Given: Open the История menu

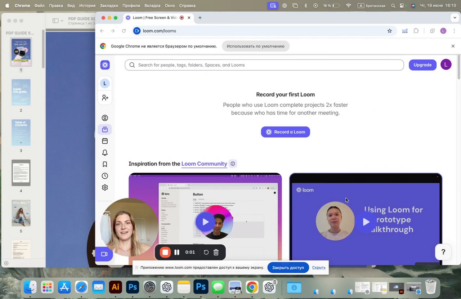Looking at the screenshot, I should pos(87,6).
